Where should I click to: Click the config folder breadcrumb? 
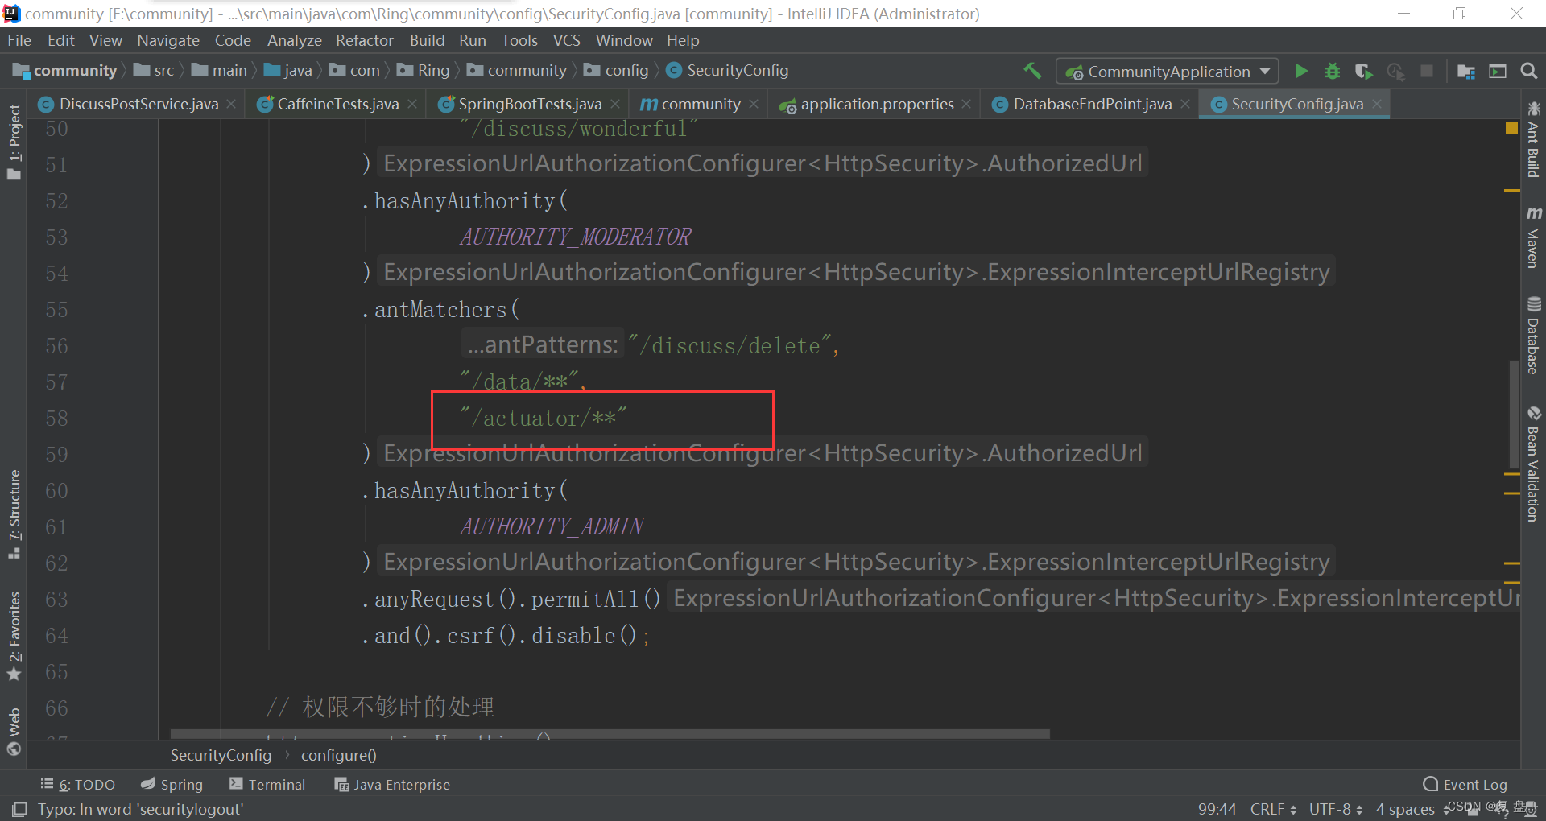pyautogui.click(x=617, y=71)
